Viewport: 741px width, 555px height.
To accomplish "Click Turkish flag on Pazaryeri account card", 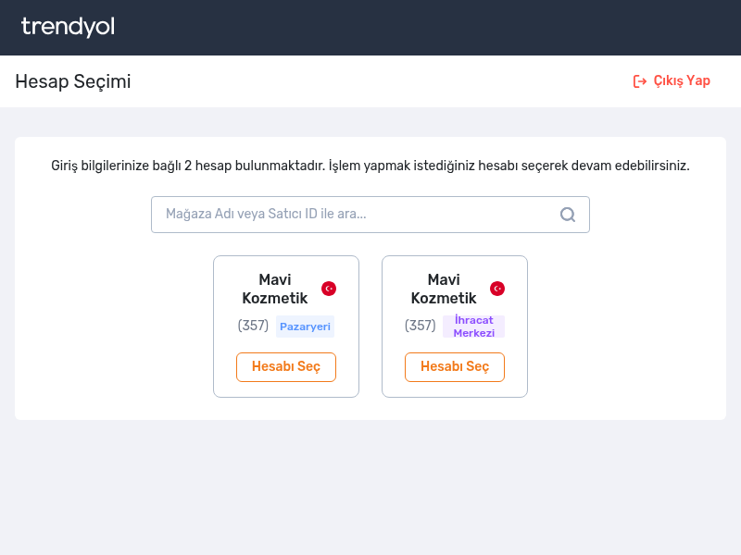I will pos(329,289).
